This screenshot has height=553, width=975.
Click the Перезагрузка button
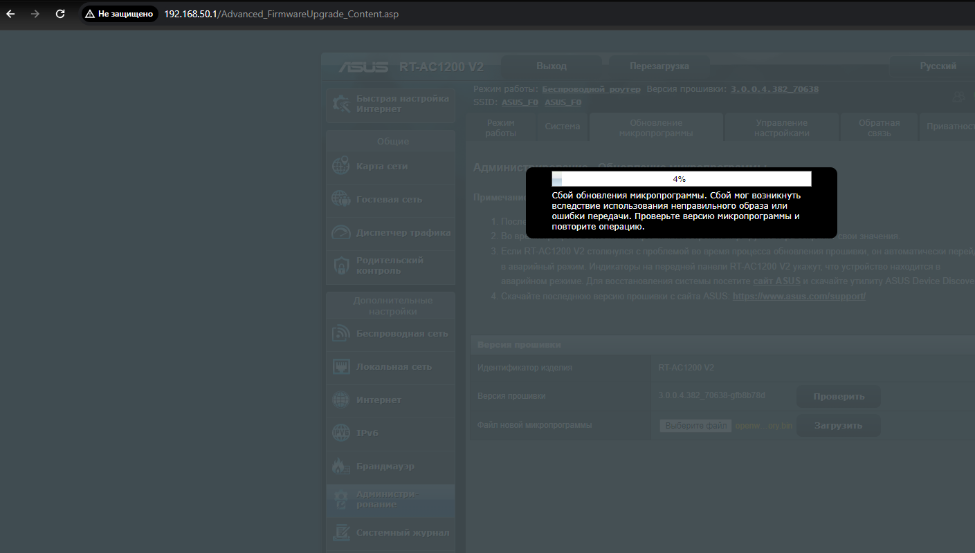point(659,66)
